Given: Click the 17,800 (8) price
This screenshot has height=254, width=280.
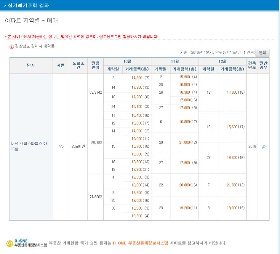Looking at the screenshot, I should (x=188, y=108).
